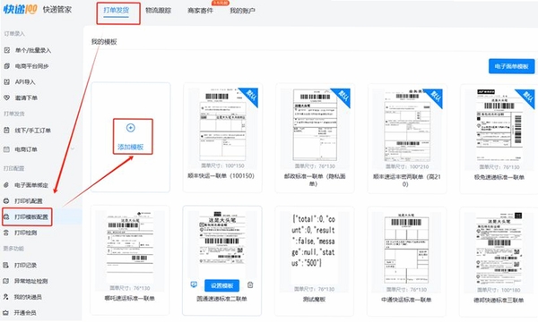Delete the 圆通速递标准二联单 template via trash icon
The height and width of the screenshot is (322, 538).
click(250, 284)
